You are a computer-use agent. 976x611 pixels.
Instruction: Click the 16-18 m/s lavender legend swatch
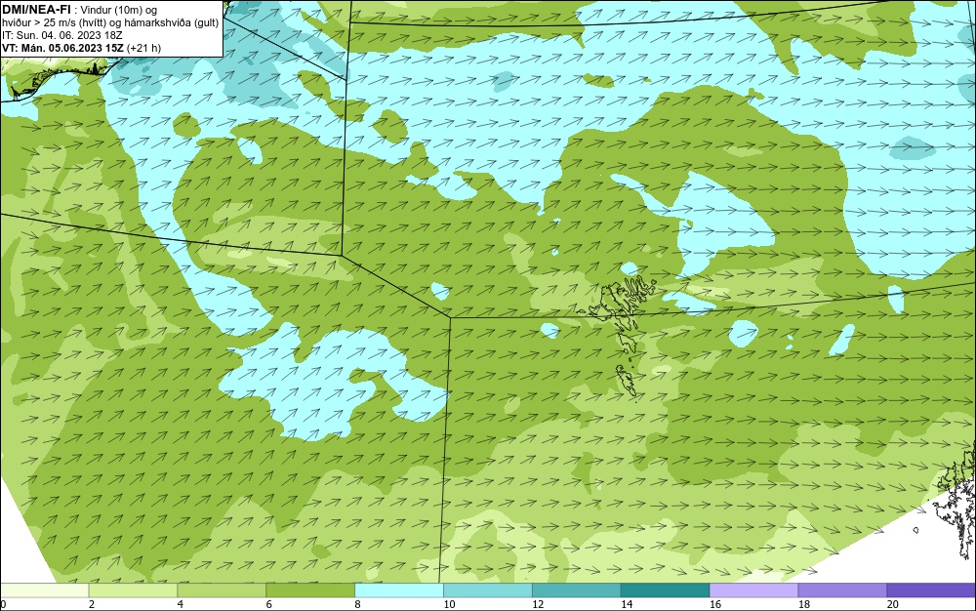753,591
